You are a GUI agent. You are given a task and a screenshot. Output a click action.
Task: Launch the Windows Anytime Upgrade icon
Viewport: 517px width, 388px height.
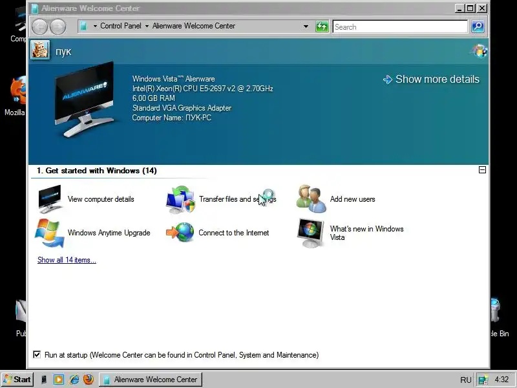pyautogui.click(x=50, y=233)
